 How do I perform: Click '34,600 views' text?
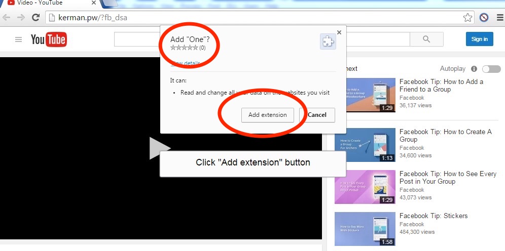(x=415, y=155)
